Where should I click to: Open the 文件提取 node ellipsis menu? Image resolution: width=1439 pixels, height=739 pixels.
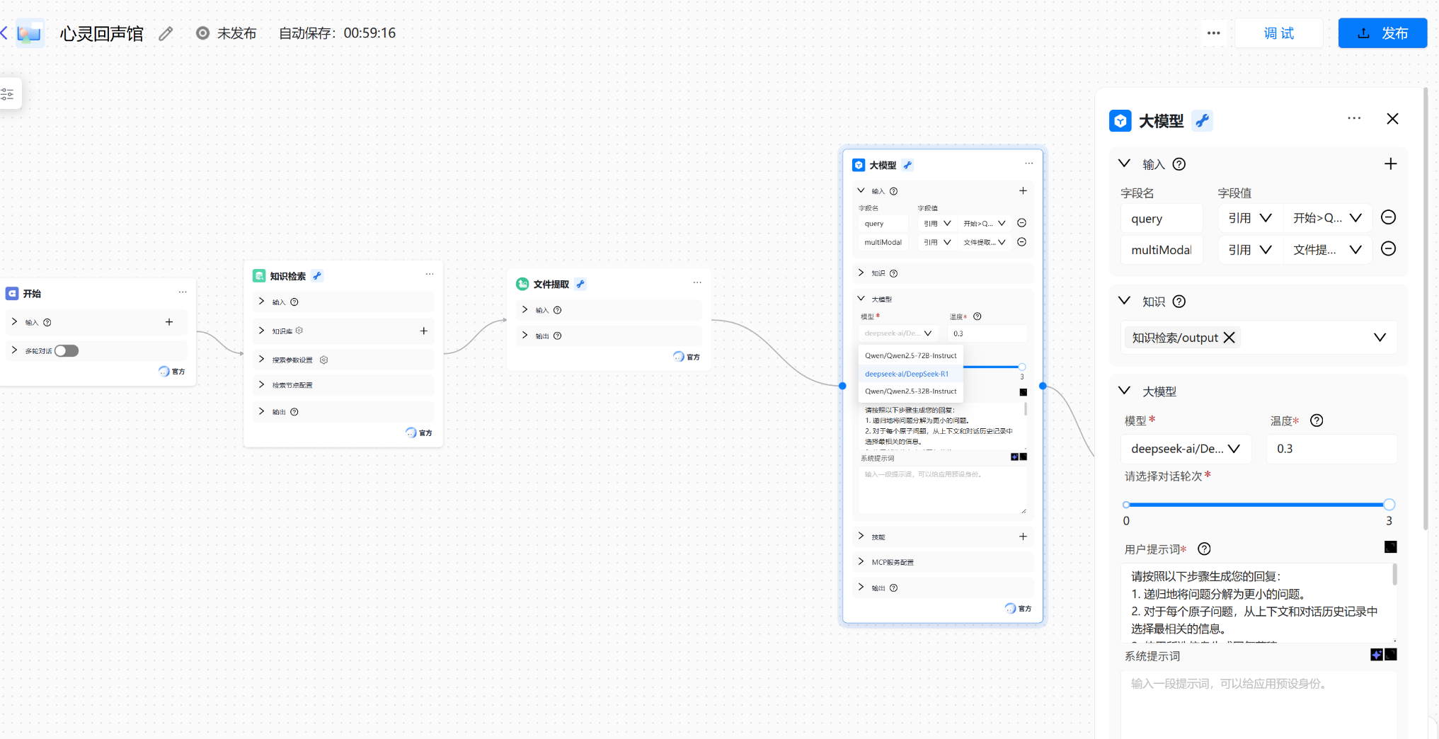coord(697,282)
